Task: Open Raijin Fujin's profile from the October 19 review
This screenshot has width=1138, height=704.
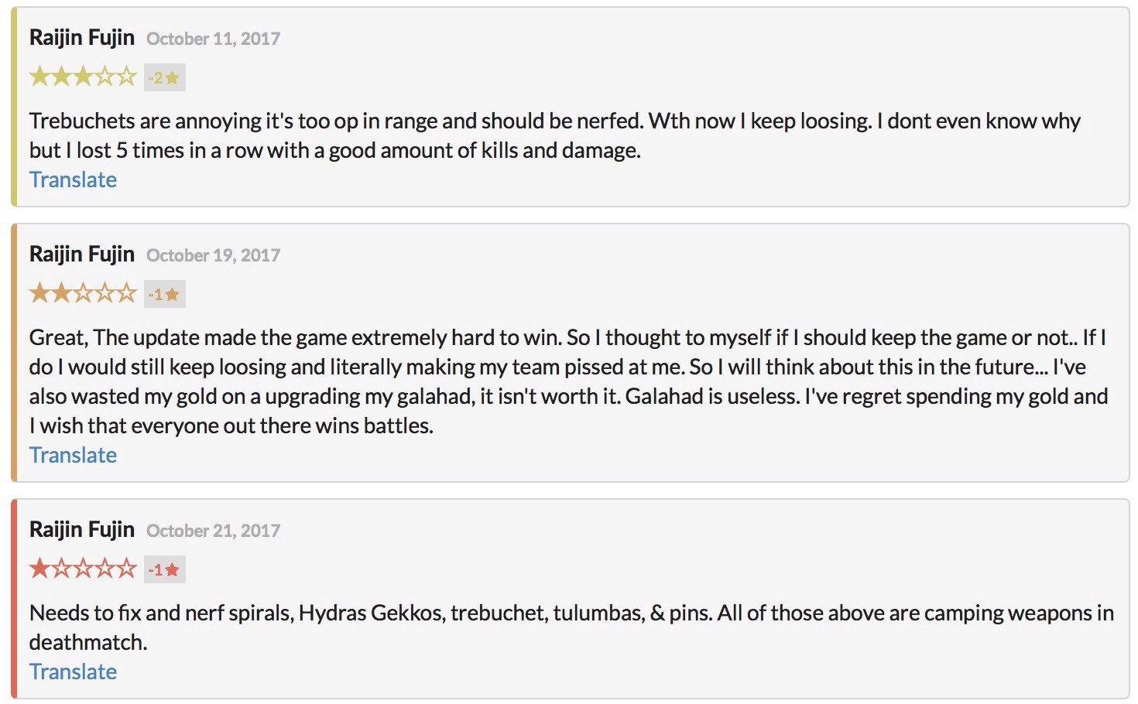Action: (x=82, y=254)
